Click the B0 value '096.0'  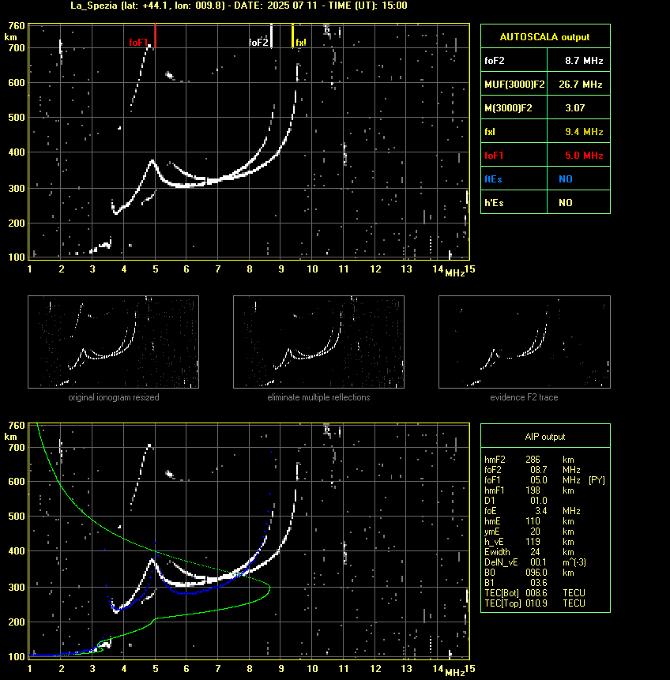pyautogui.click(x=536, y=573)
